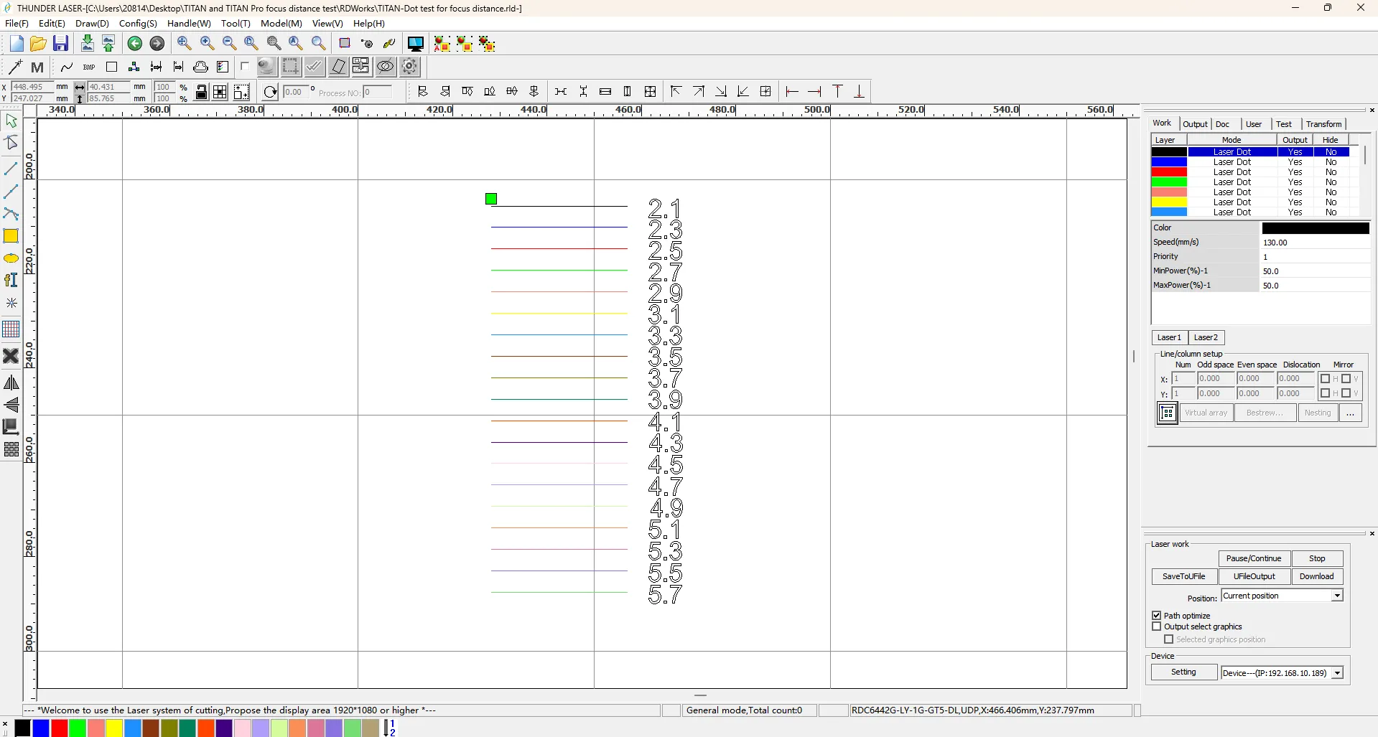Open the Config(S) menu

pyautogui.click(x=138, y=24)
